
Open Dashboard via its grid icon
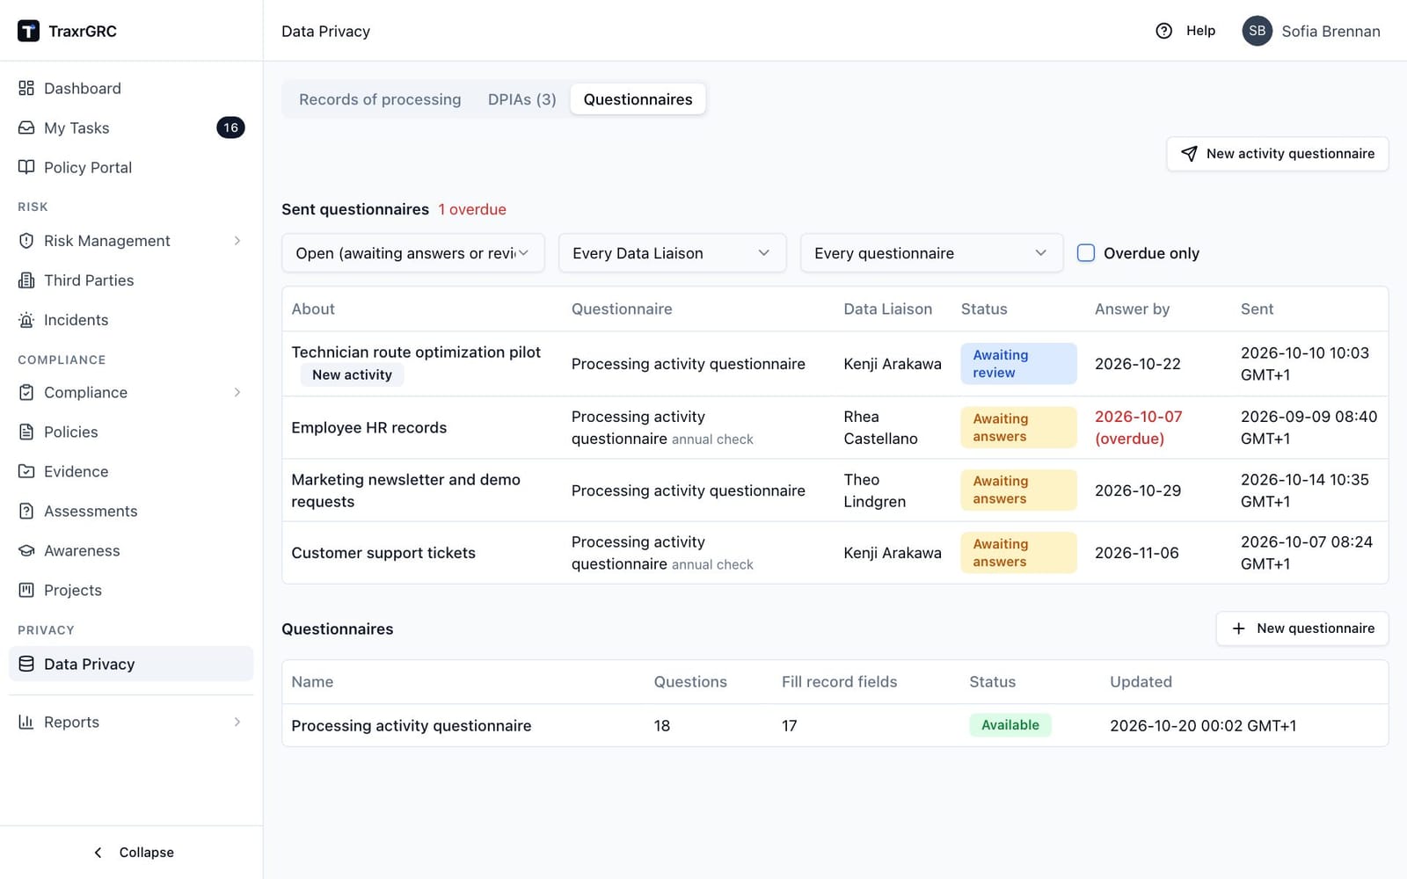pos(26,88)
